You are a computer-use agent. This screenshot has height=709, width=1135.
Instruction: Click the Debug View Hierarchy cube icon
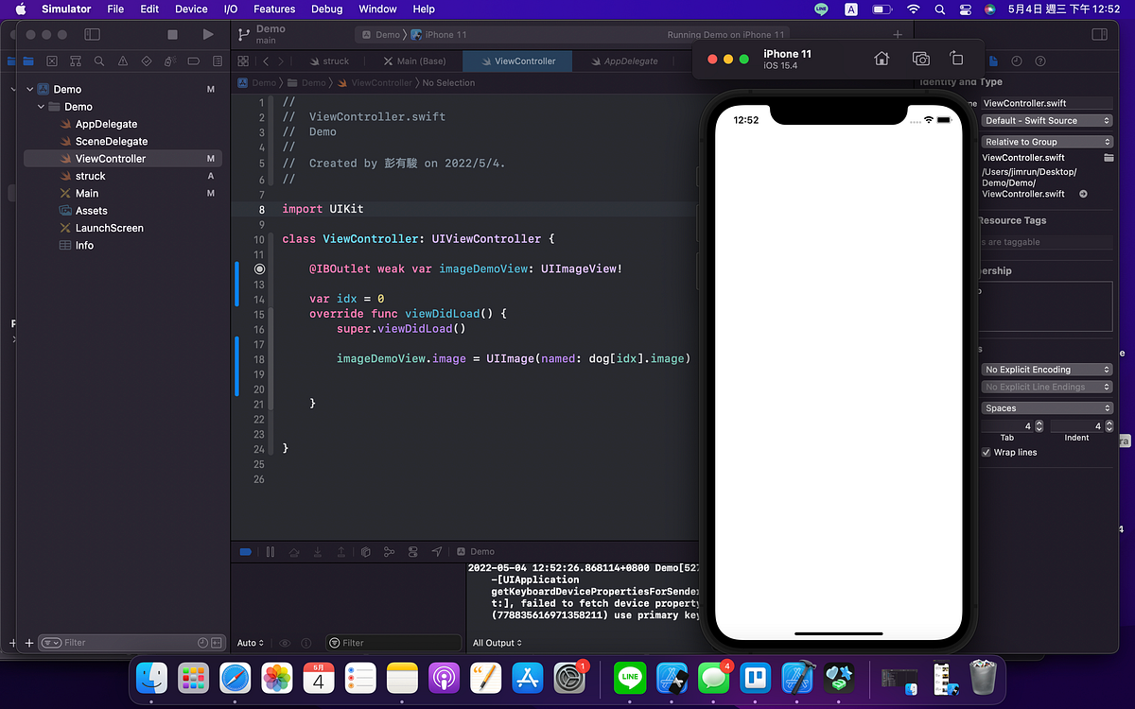[x=366, y=551]
